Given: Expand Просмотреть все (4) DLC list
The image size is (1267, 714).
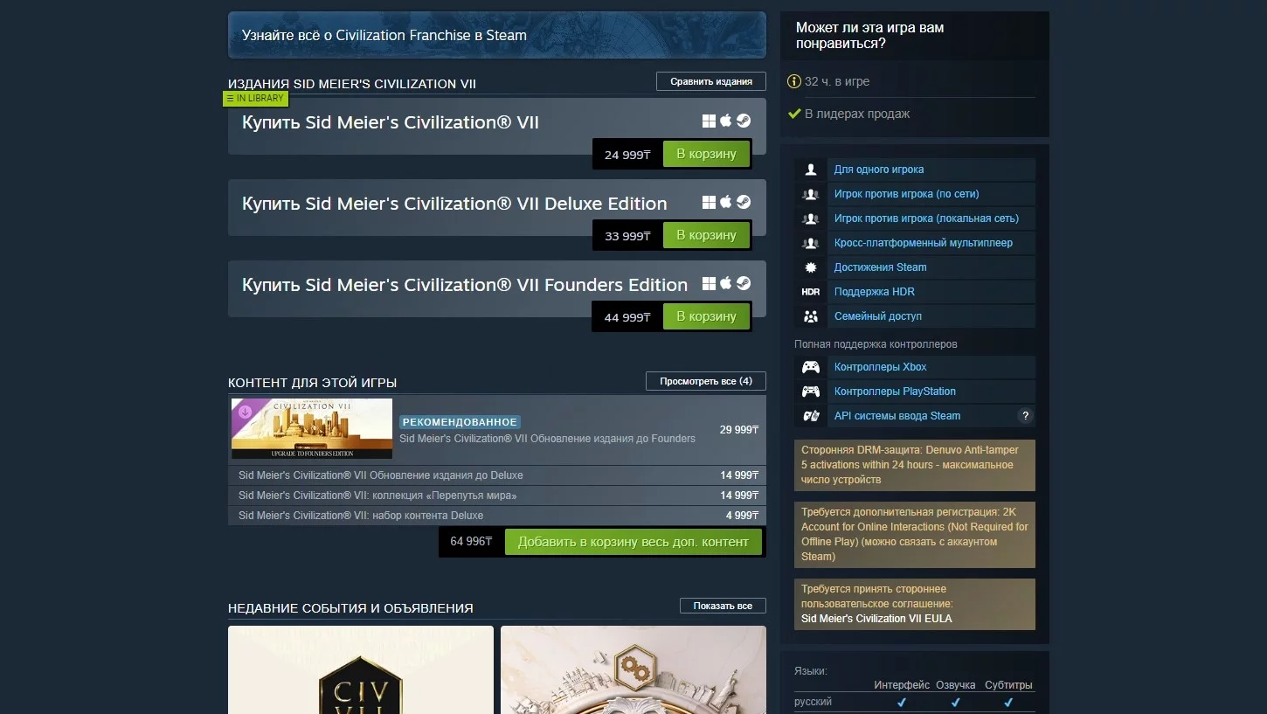Looking at the screenshot, I should click(706, 381).
